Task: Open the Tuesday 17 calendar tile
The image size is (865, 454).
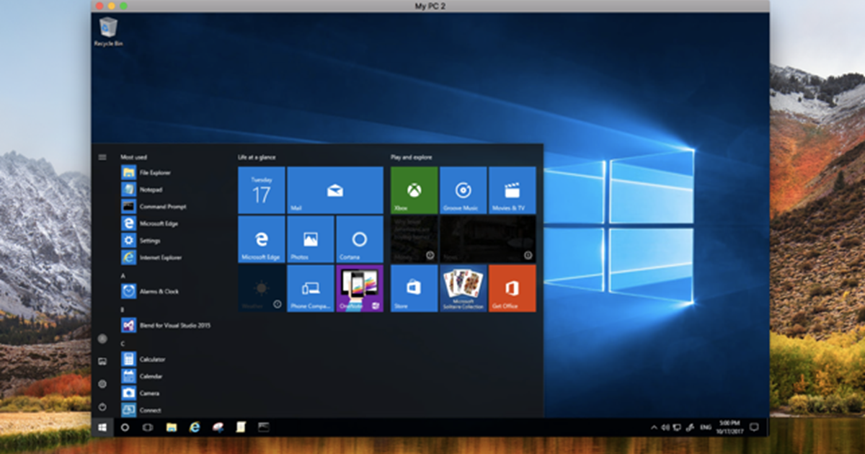Action: 261,190
